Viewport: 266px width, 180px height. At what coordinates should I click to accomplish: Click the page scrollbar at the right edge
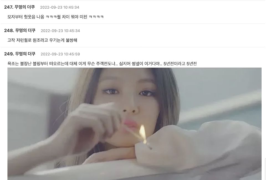265,169
